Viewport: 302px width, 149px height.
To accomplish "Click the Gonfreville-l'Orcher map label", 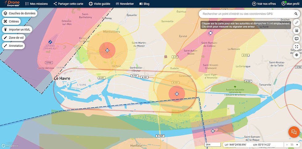I will (136, 69).
